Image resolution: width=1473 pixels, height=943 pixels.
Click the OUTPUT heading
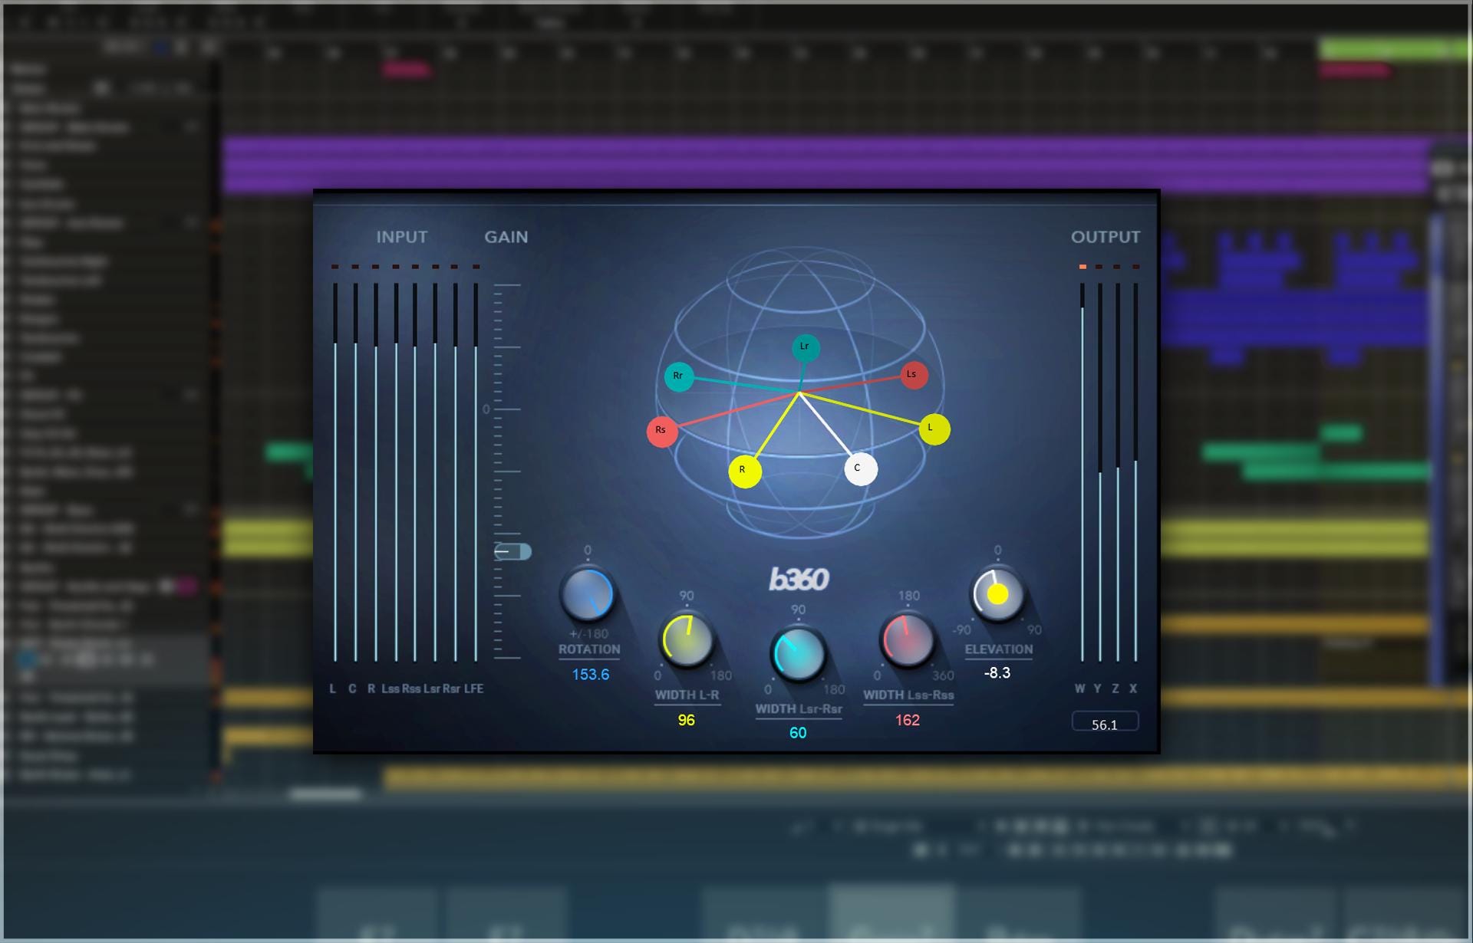[x=1106, y=237]
